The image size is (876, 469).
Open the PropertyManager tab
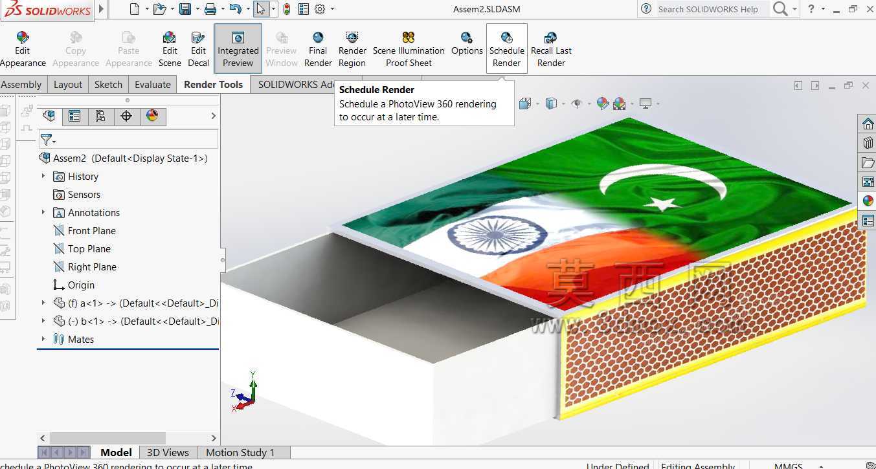[x=74, y=116]
